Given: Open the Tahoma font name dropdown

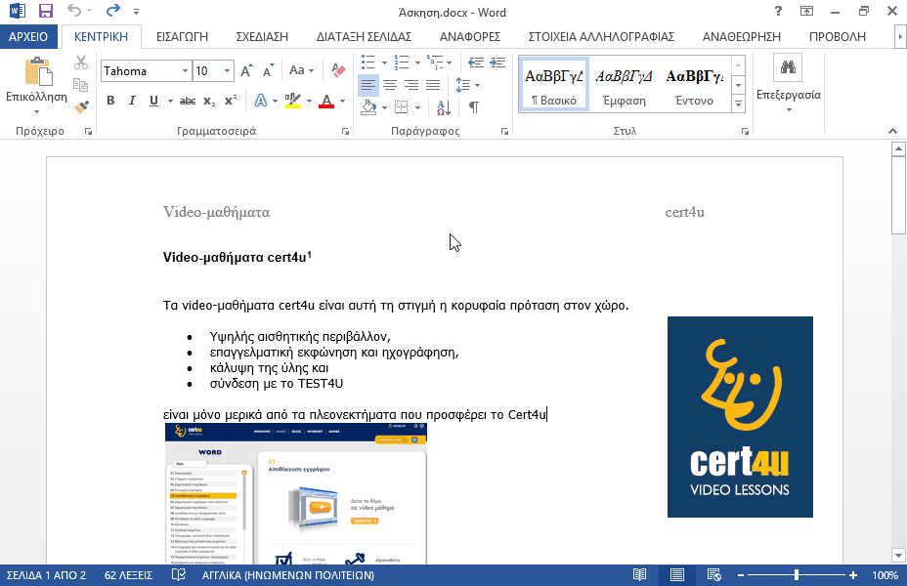Looking at the screenshot, I should tap(185, 71).
